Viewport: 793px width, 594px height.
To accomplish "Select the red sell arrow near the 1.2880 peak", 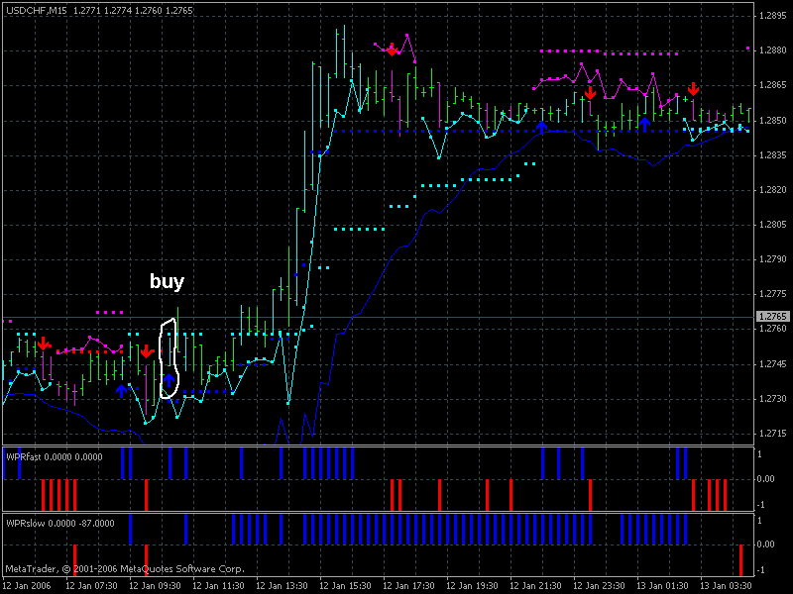I will (x=392, y=49).
